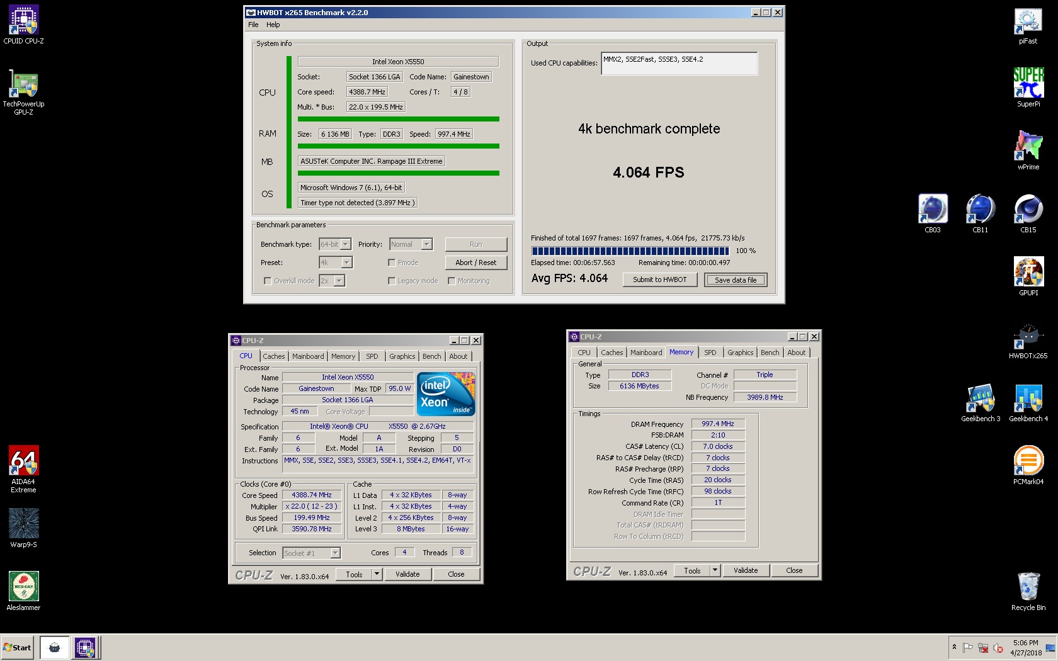Open the CB11 Cinebench shortcut
Screen dimensions: 1058x661
pos(981,213)
